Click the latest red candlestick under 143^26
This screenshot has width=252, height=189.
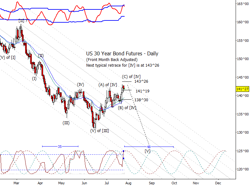[123, 87]
